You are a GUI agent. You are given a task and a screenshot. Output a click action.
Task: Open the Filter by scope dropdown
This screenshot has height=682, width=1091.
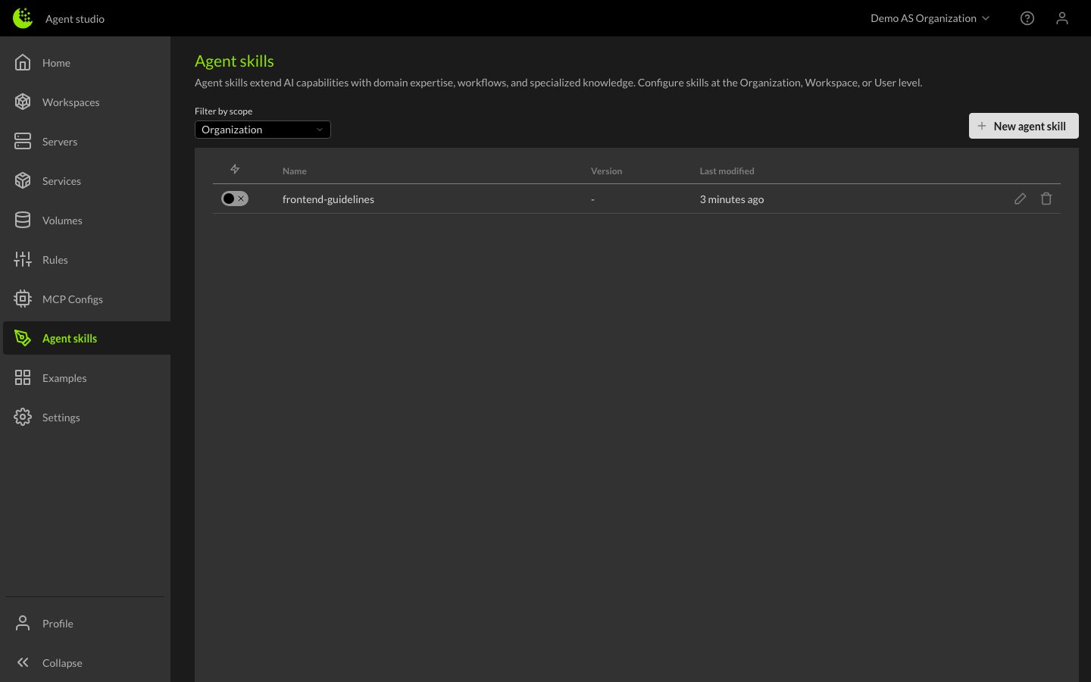click(262, 130)
